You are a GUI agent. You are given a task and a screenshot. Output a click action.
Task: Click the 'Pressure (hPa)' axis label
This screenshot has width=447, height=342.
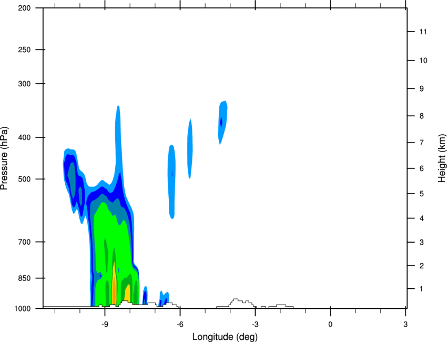pos(4,158)
